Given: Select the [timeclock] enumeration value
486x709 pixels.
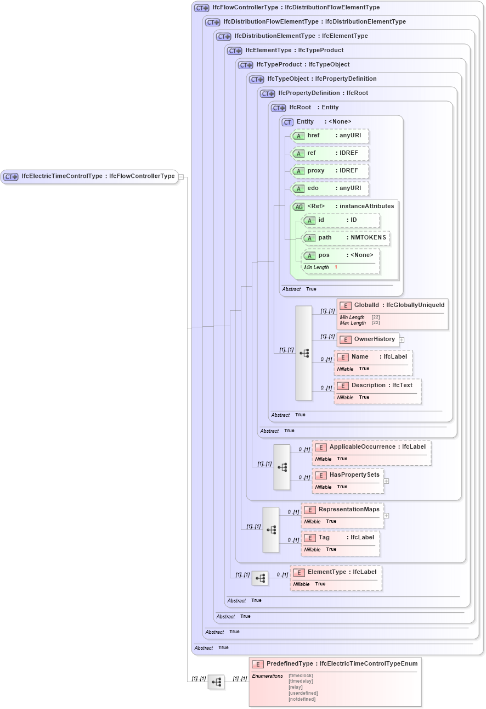Looking at the screenshot, I should click(301, 675).
